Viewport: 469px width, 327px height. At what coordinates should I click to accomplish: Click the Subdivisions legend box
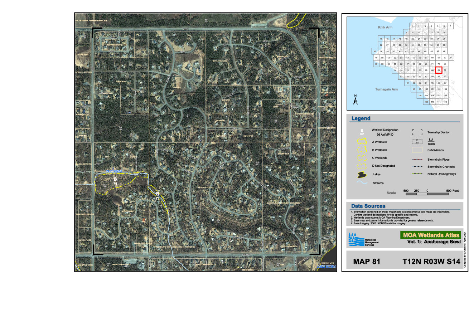pyautogui.click(x=417, y=150)
